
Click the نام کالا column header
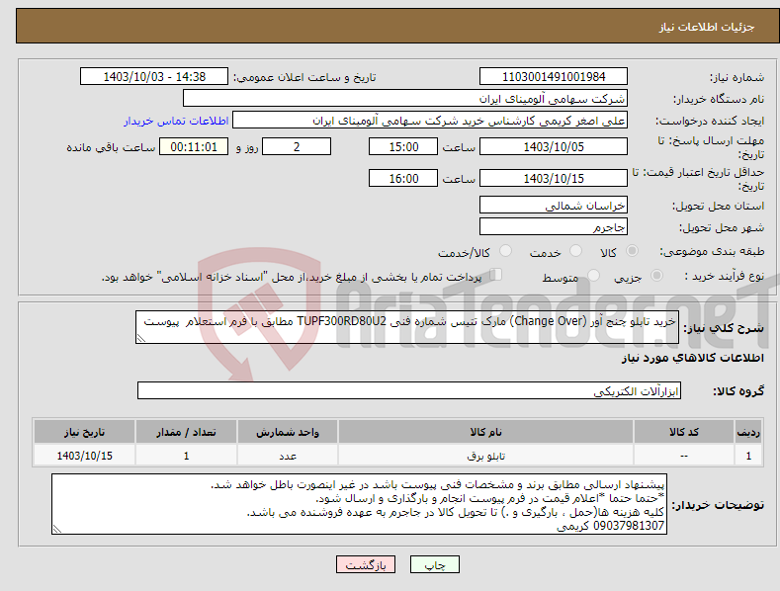(x=485, y=432)
